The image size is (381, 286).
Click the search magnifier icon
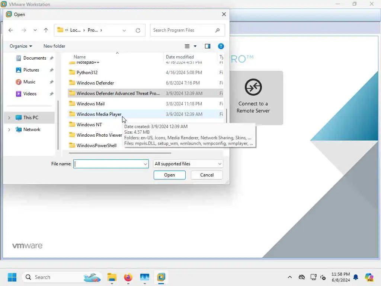pyautogui.click(x=217, y=30)
